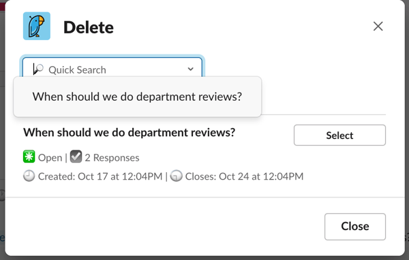Click the bold poll question title
This screenshot has height=260, width=409.
click(x=130, y=132)
